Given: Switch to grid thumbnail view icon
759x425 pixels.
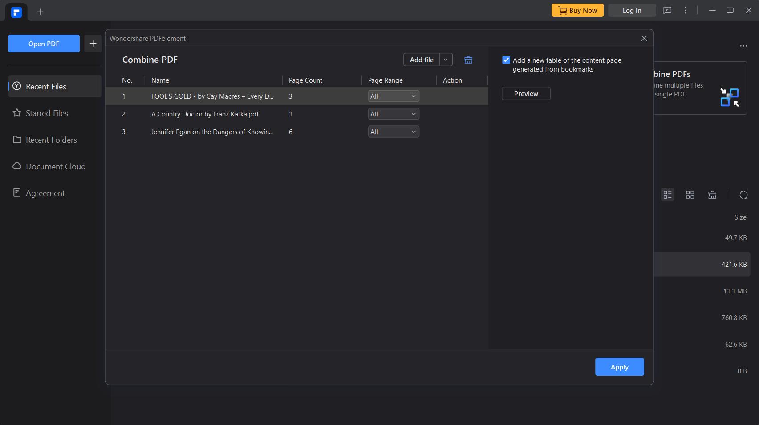Looking at the screenshot, I should tap(690, 195).
